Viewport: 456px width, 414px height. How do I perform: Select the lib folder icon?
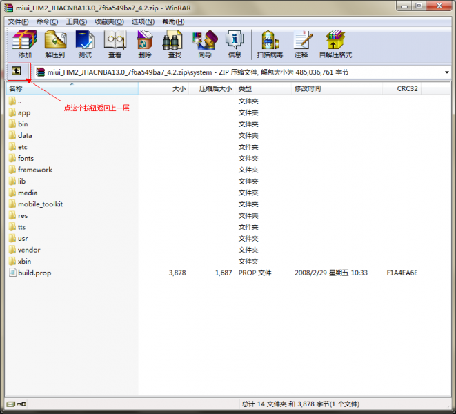click(12, 181)
